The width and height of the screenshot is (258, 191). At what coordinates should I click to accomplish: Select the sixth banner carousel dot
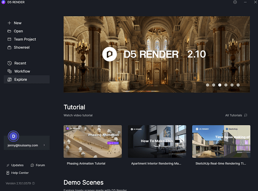(238, 85)
